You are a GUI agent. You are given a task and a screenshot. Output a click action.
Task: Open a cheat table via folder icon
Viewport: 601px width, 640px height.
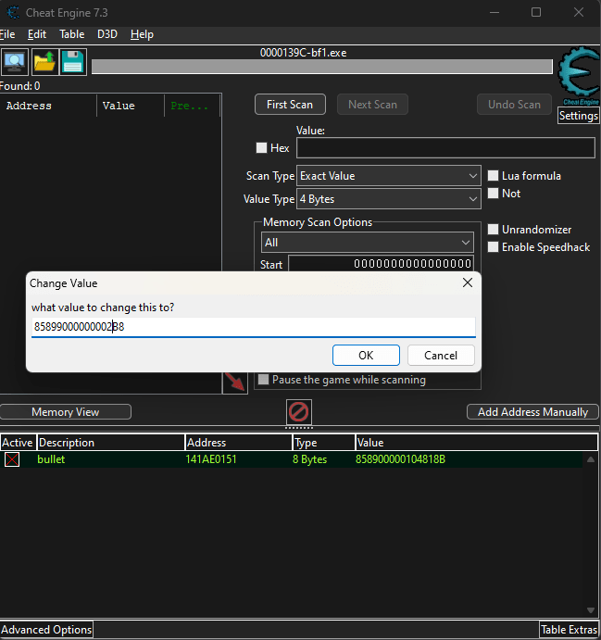[x=44, y=62]
